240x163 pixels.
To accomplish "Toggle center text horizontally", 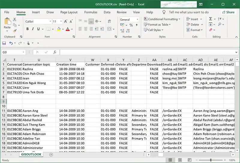I will [85, 29].
